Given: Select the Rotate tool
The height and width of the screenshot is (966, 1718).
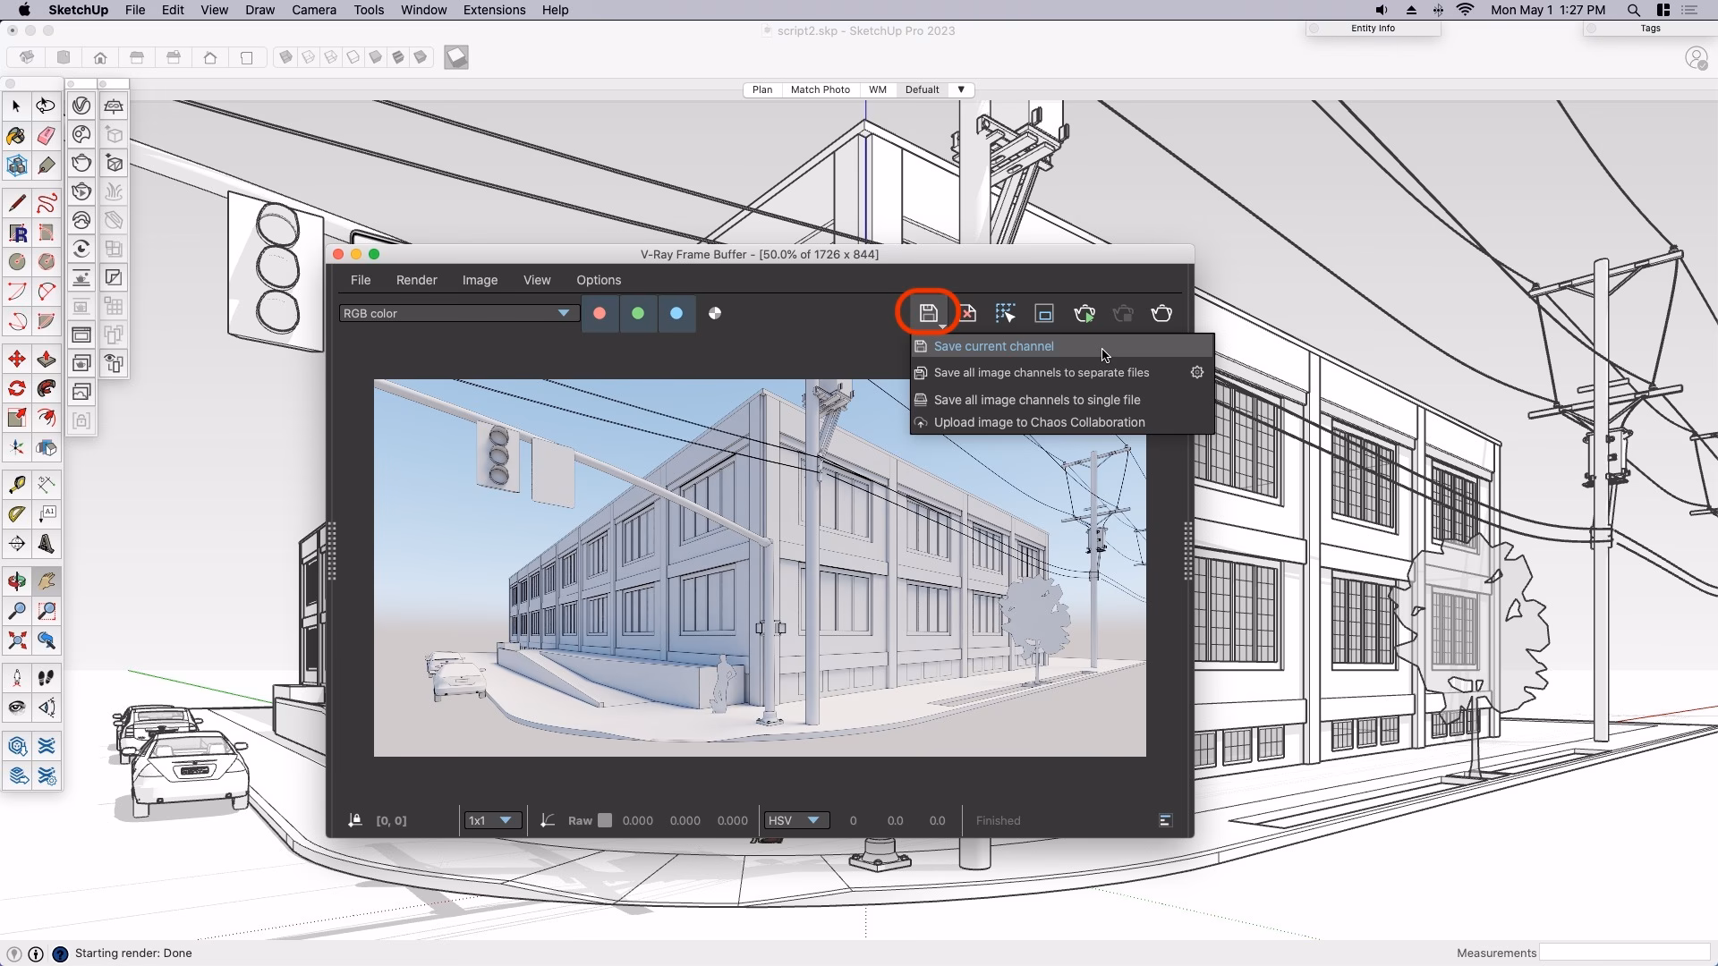Looking at the screenshot, I should (x=16, y=388).
